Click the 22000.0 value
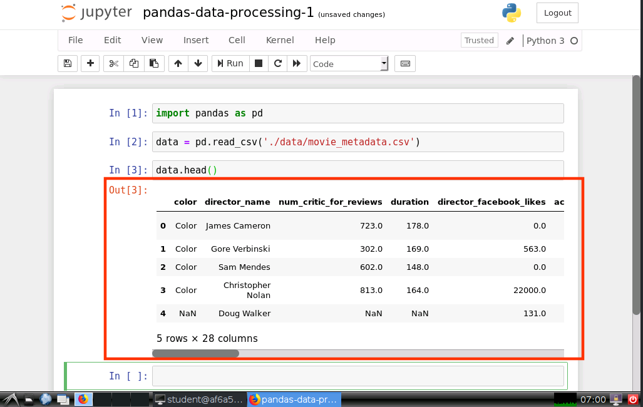The height and width of the screenshot is (407, 643). tap(530, 290)
